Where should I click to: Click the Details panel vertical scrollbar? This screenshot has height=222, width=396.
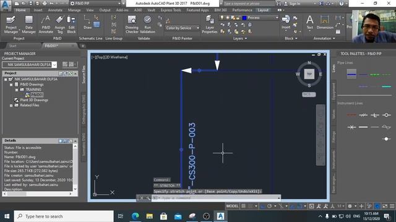[x=75, y=167]
